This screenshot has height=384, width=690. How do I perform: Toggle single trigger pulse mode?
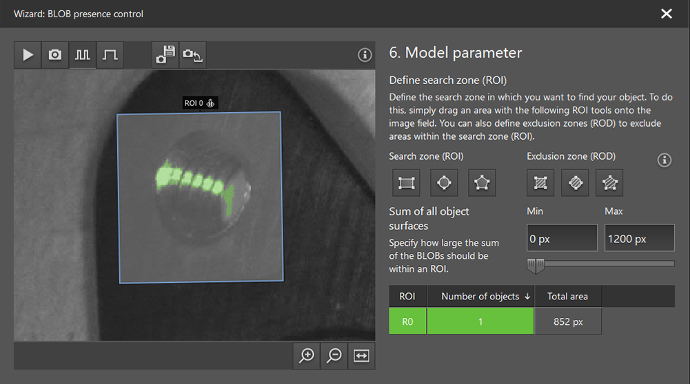(110, 55)
